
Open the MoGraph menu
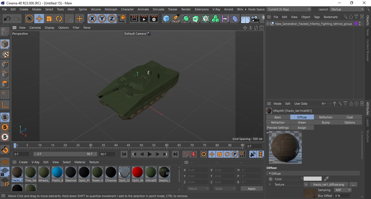pyautogui.click(x=111, y=9)
